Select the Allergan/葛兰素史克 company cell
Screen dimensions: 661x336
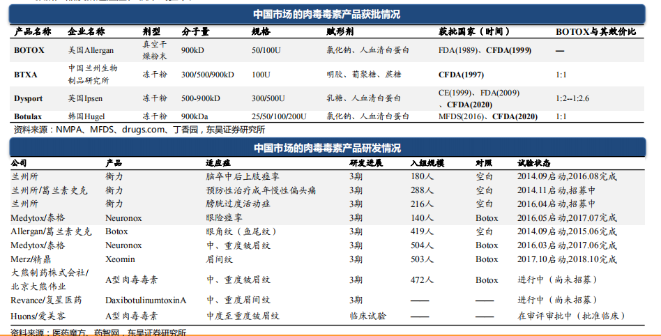[x=51, y=231]
